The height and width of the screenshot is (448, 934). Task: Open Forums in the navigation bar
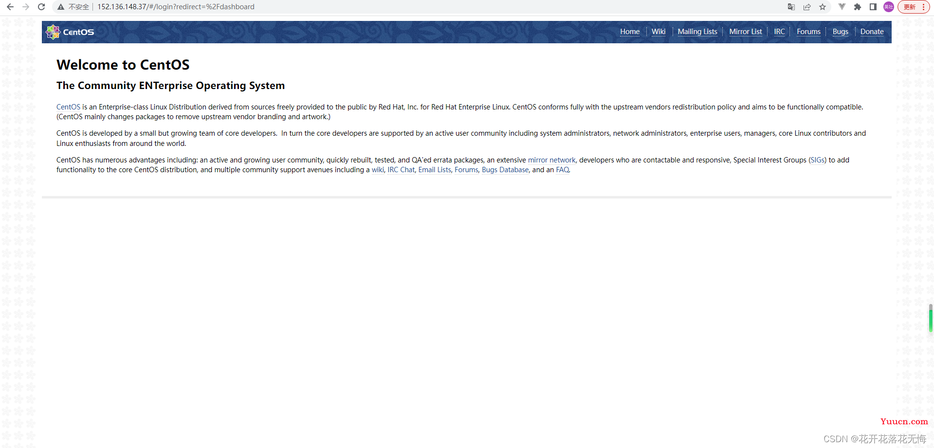click(x=808, y=32)
